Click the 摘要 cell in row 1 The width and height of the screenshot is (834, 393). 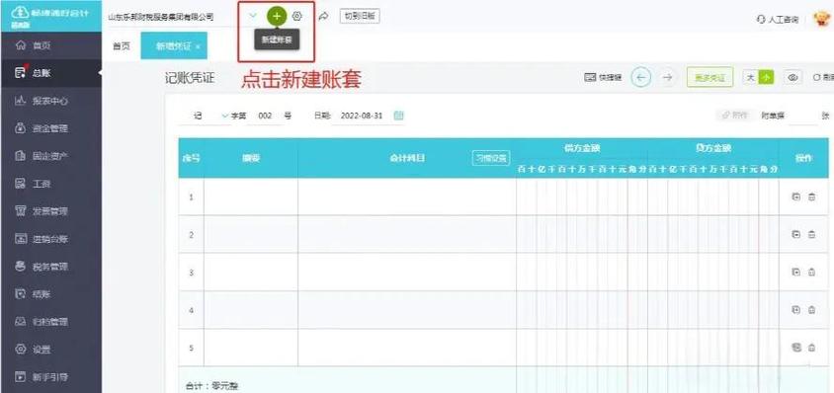[x=251, y=196]
